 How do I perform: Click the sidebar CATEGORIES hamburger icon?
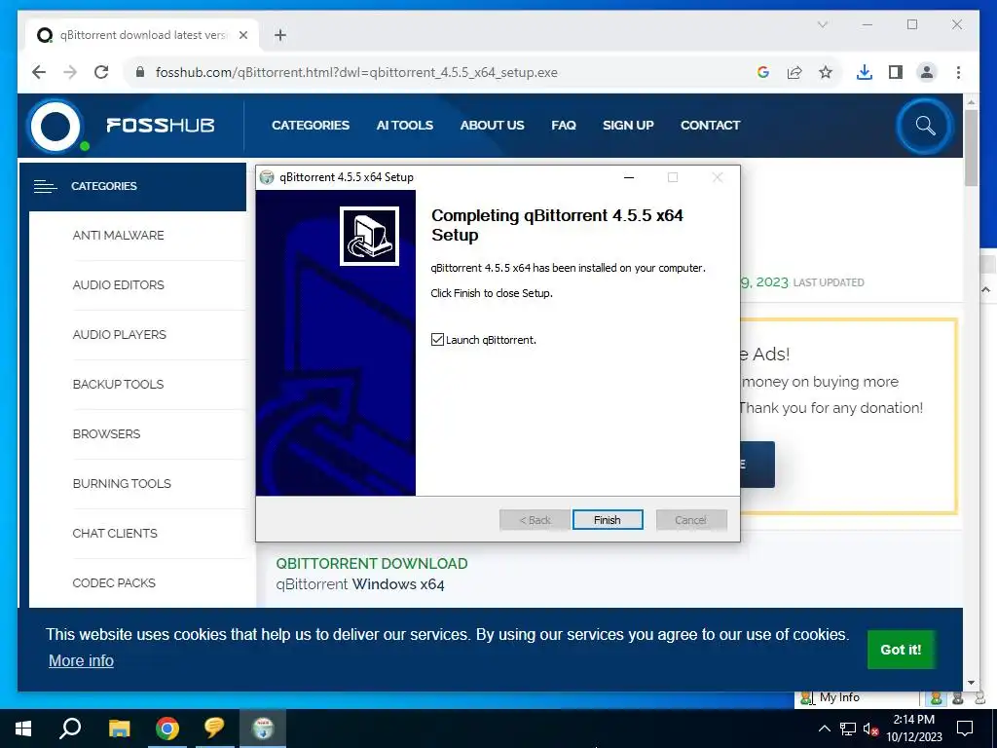coord(45,186)
